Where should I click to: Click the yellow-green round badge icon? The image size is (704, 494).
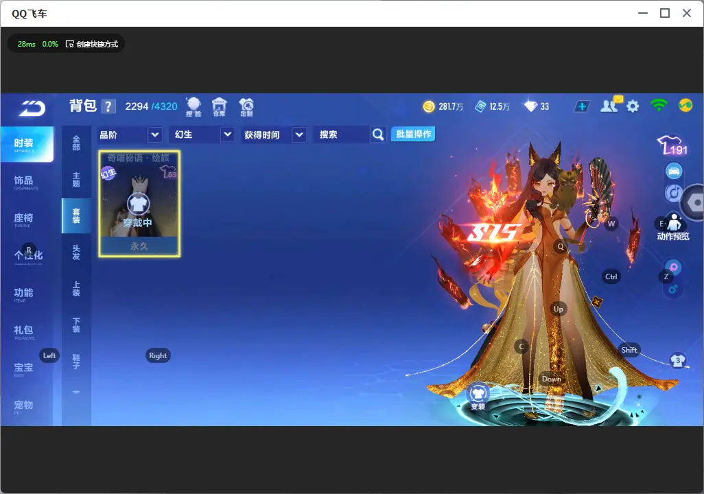click(685, 105)
